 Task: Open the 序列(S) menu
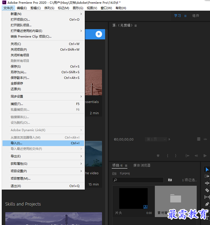(x=49, y=8)
